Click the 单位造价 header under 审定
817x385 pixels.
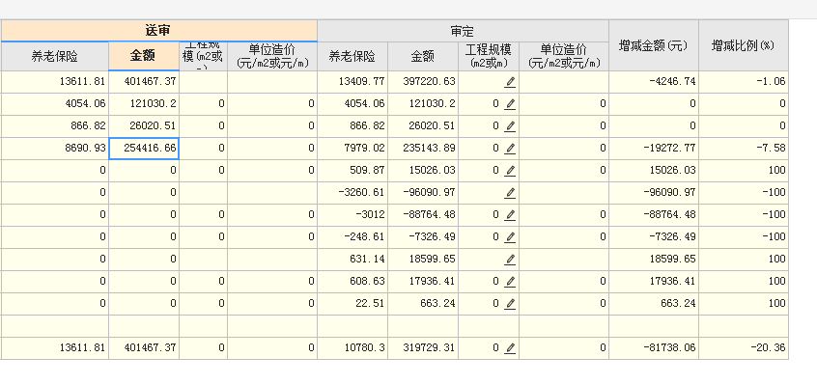(x=564, y=57)
